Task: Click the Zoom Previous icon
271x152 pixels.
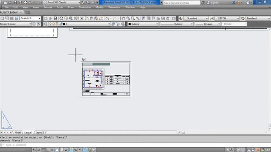Action: (138, 18)
